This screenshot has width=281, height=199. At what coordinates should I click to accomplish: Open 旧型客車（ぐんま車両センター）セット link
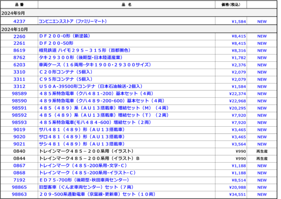[x=86, y=187]
